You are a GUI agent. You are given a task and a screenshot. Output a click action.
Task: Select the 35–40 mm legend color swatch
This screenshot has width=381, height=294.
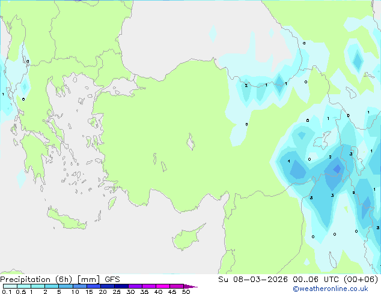(x=149, y=286)
